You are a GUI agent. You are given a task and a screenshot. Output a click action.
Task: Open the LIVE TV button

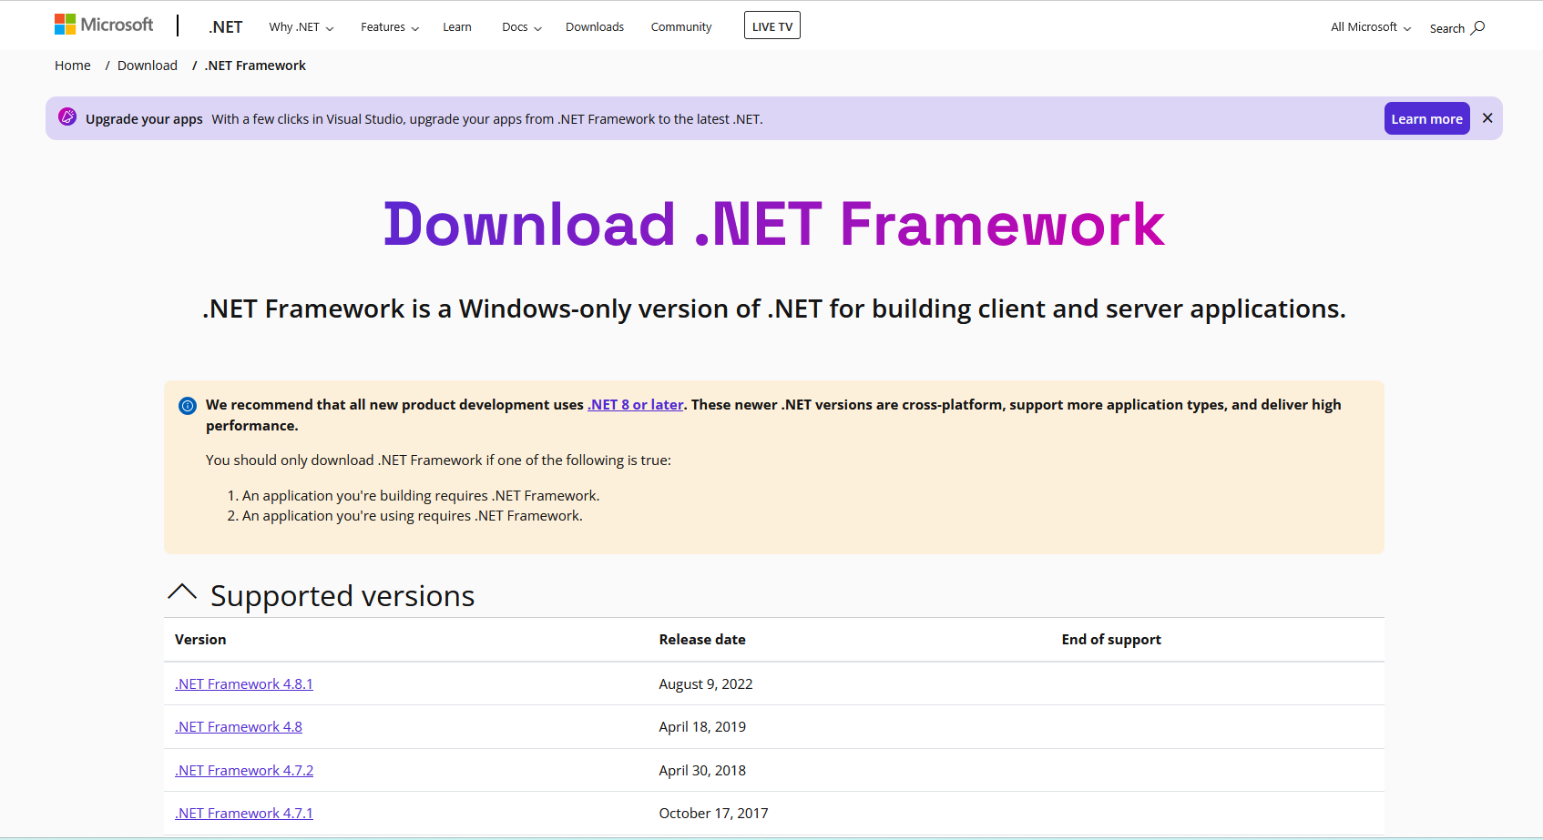(x=772, y=25)
